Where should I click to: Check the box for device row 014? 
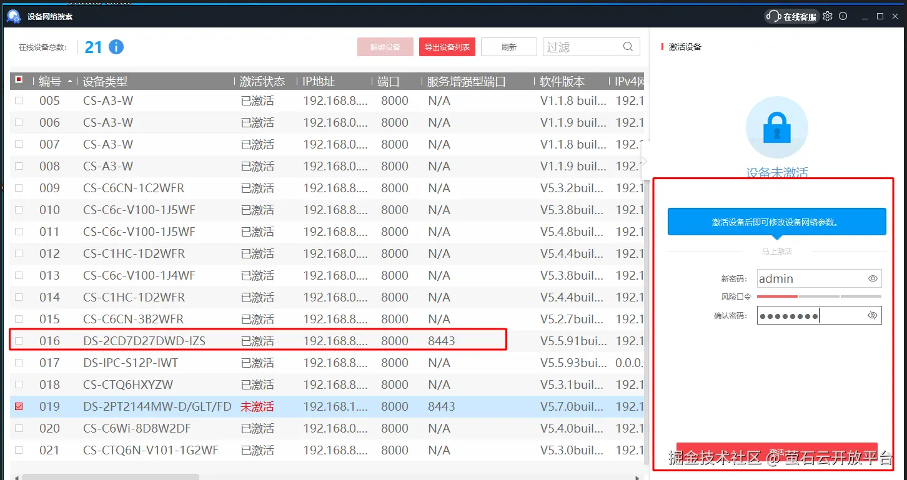coord(19,297)
